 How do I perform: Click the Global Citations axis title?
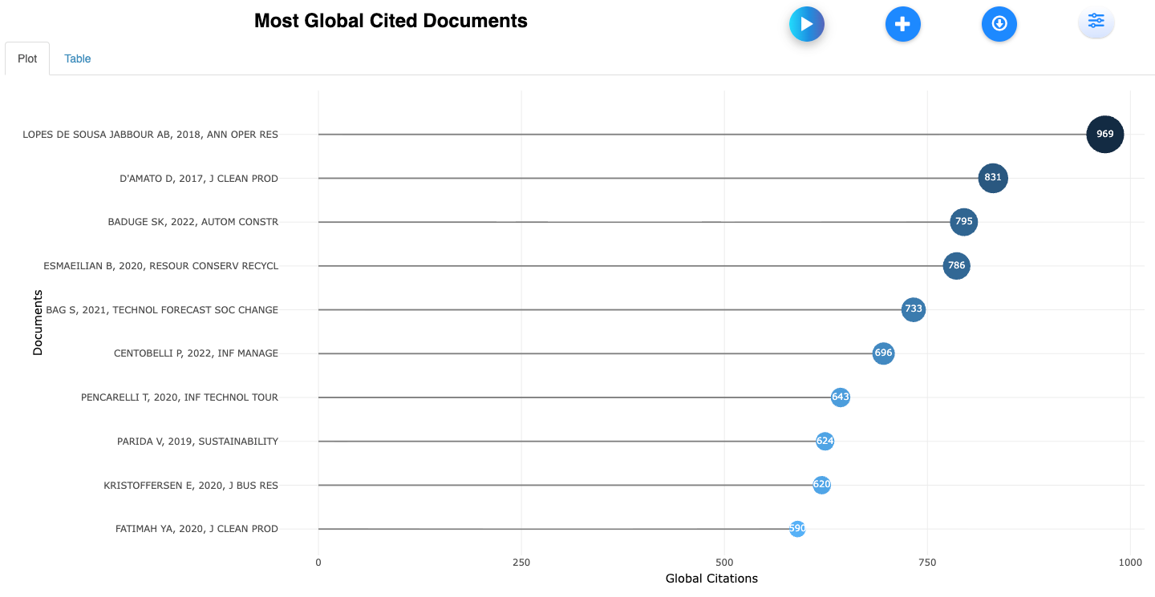pyautogui.click(x=711, y=579)
